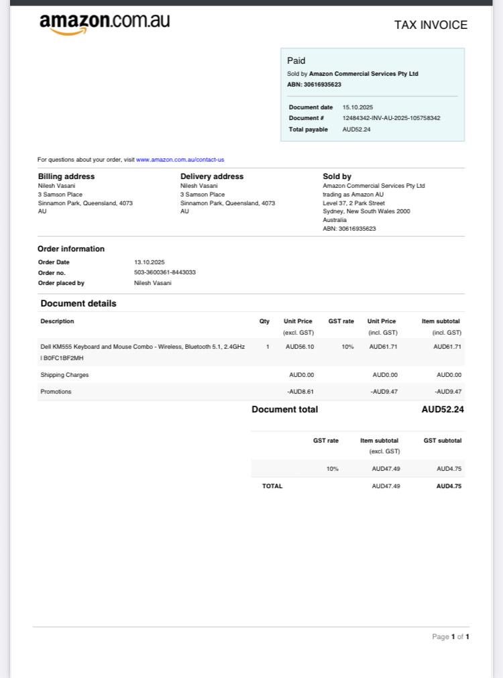Click the TAX INVOICE title

[430, 25]
